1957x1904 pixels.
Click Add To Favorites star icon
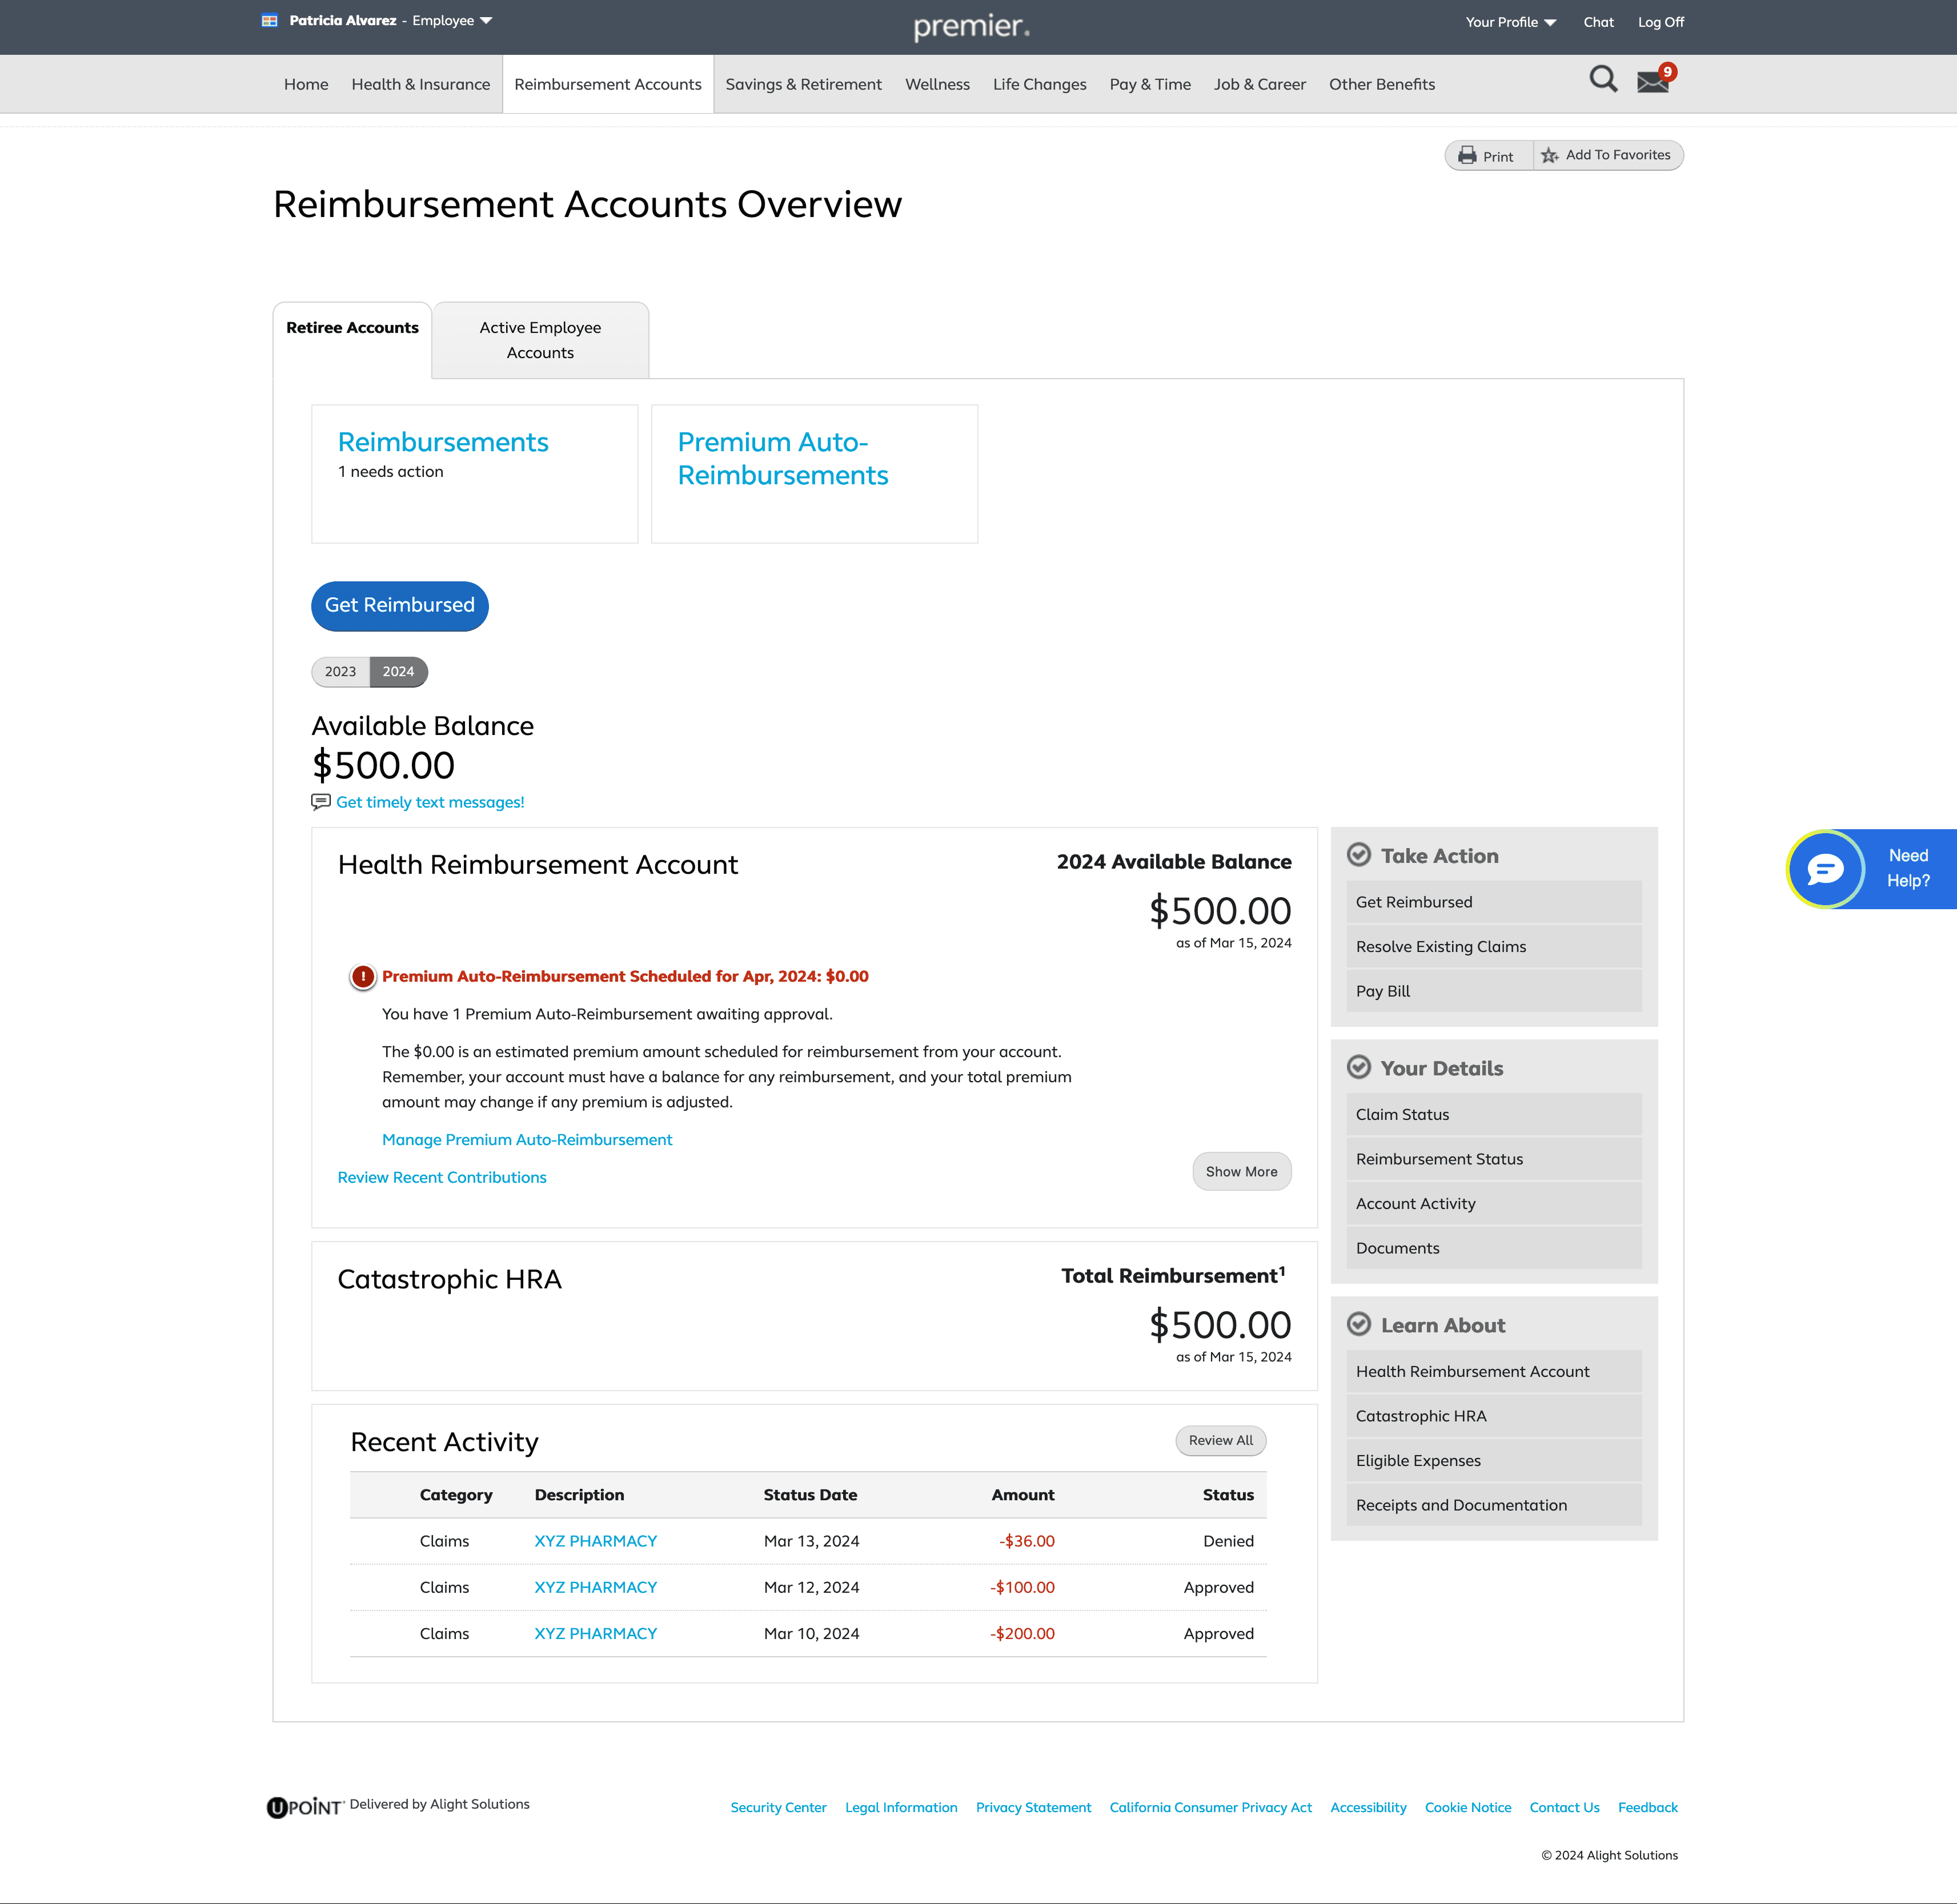1549,155
